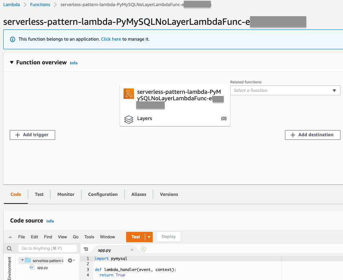Click the Deploy button

pos(169,237)
